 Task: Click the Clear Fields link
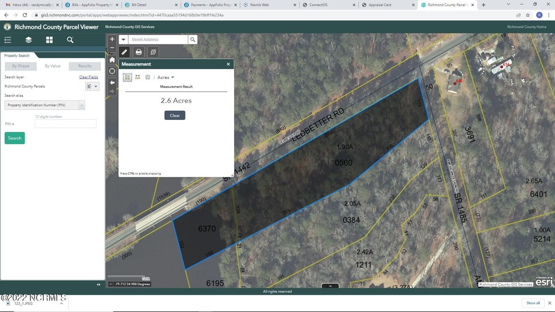89,77
